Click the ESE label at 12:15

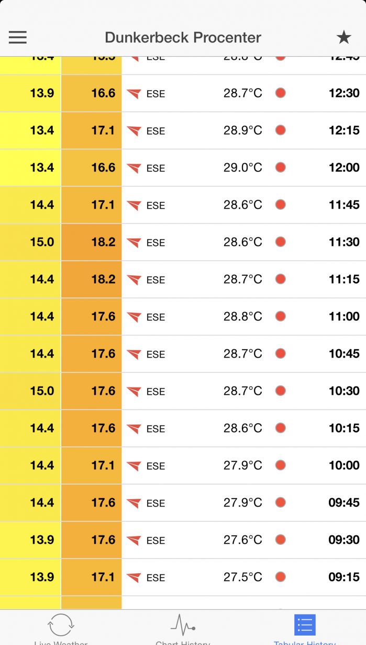coord(156,131)
